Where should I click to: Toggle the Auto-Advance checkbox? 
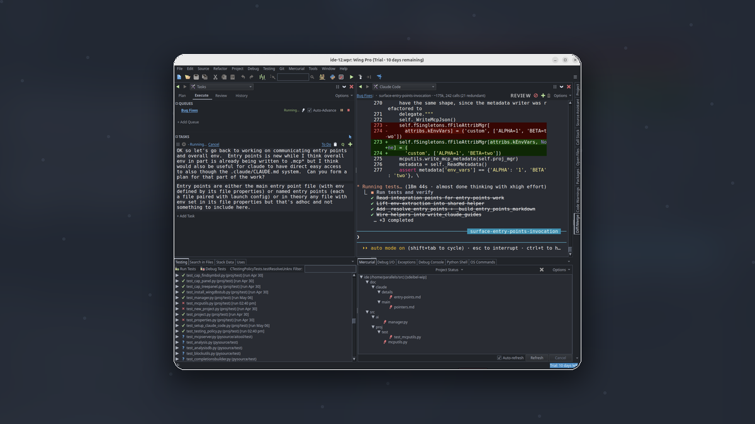click(x=310, y=111)
